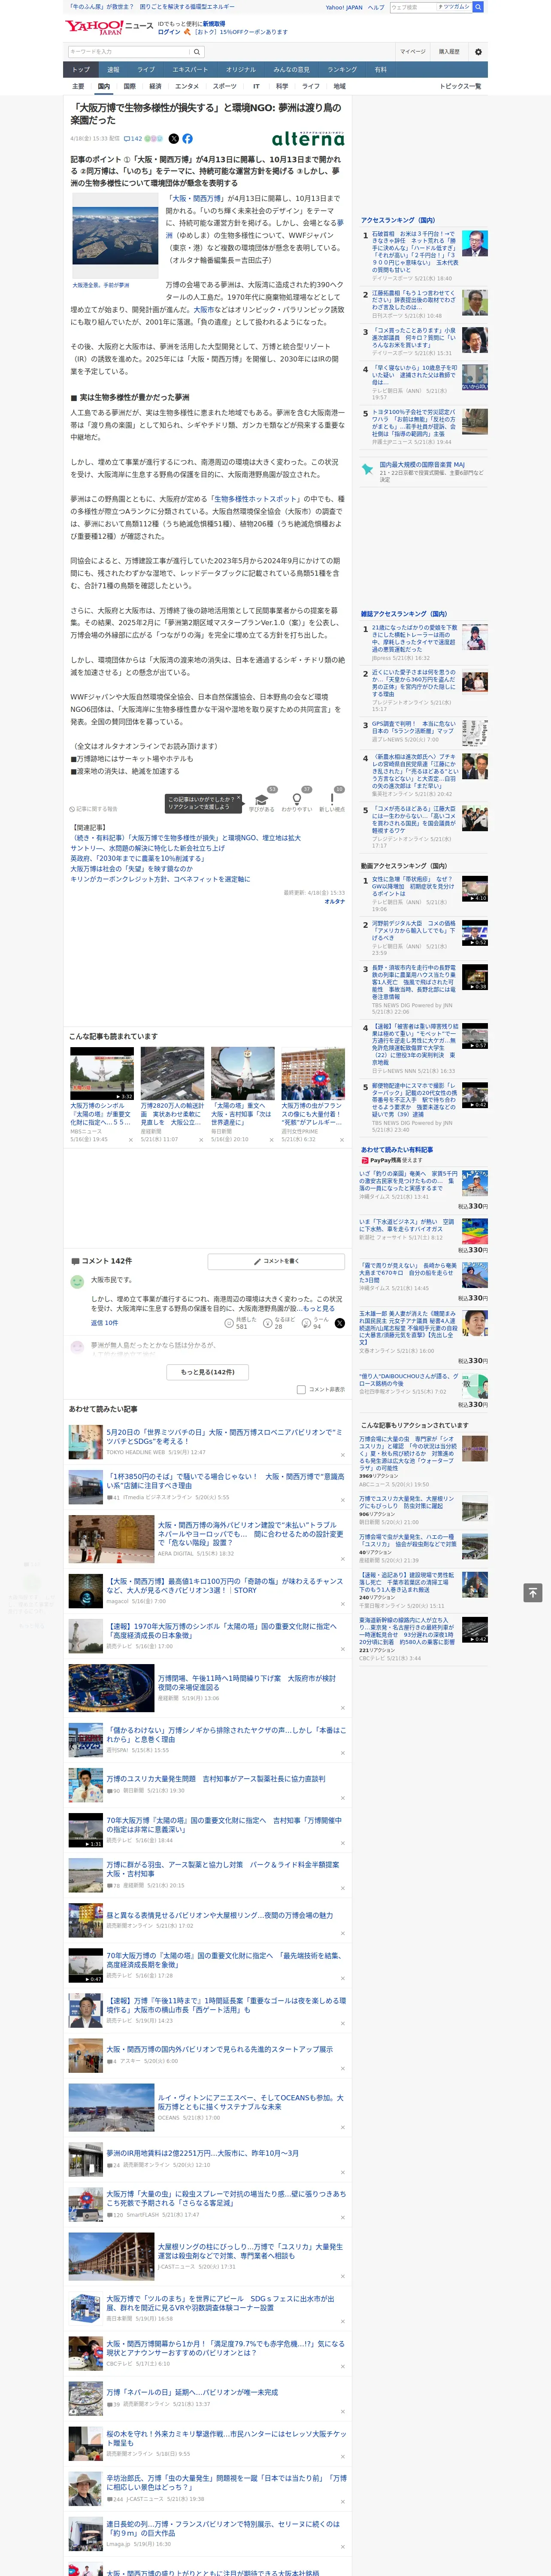Viewport: 551px width, 2576px height.
Task: Click the top web search input field
Action: coord(412,7)
